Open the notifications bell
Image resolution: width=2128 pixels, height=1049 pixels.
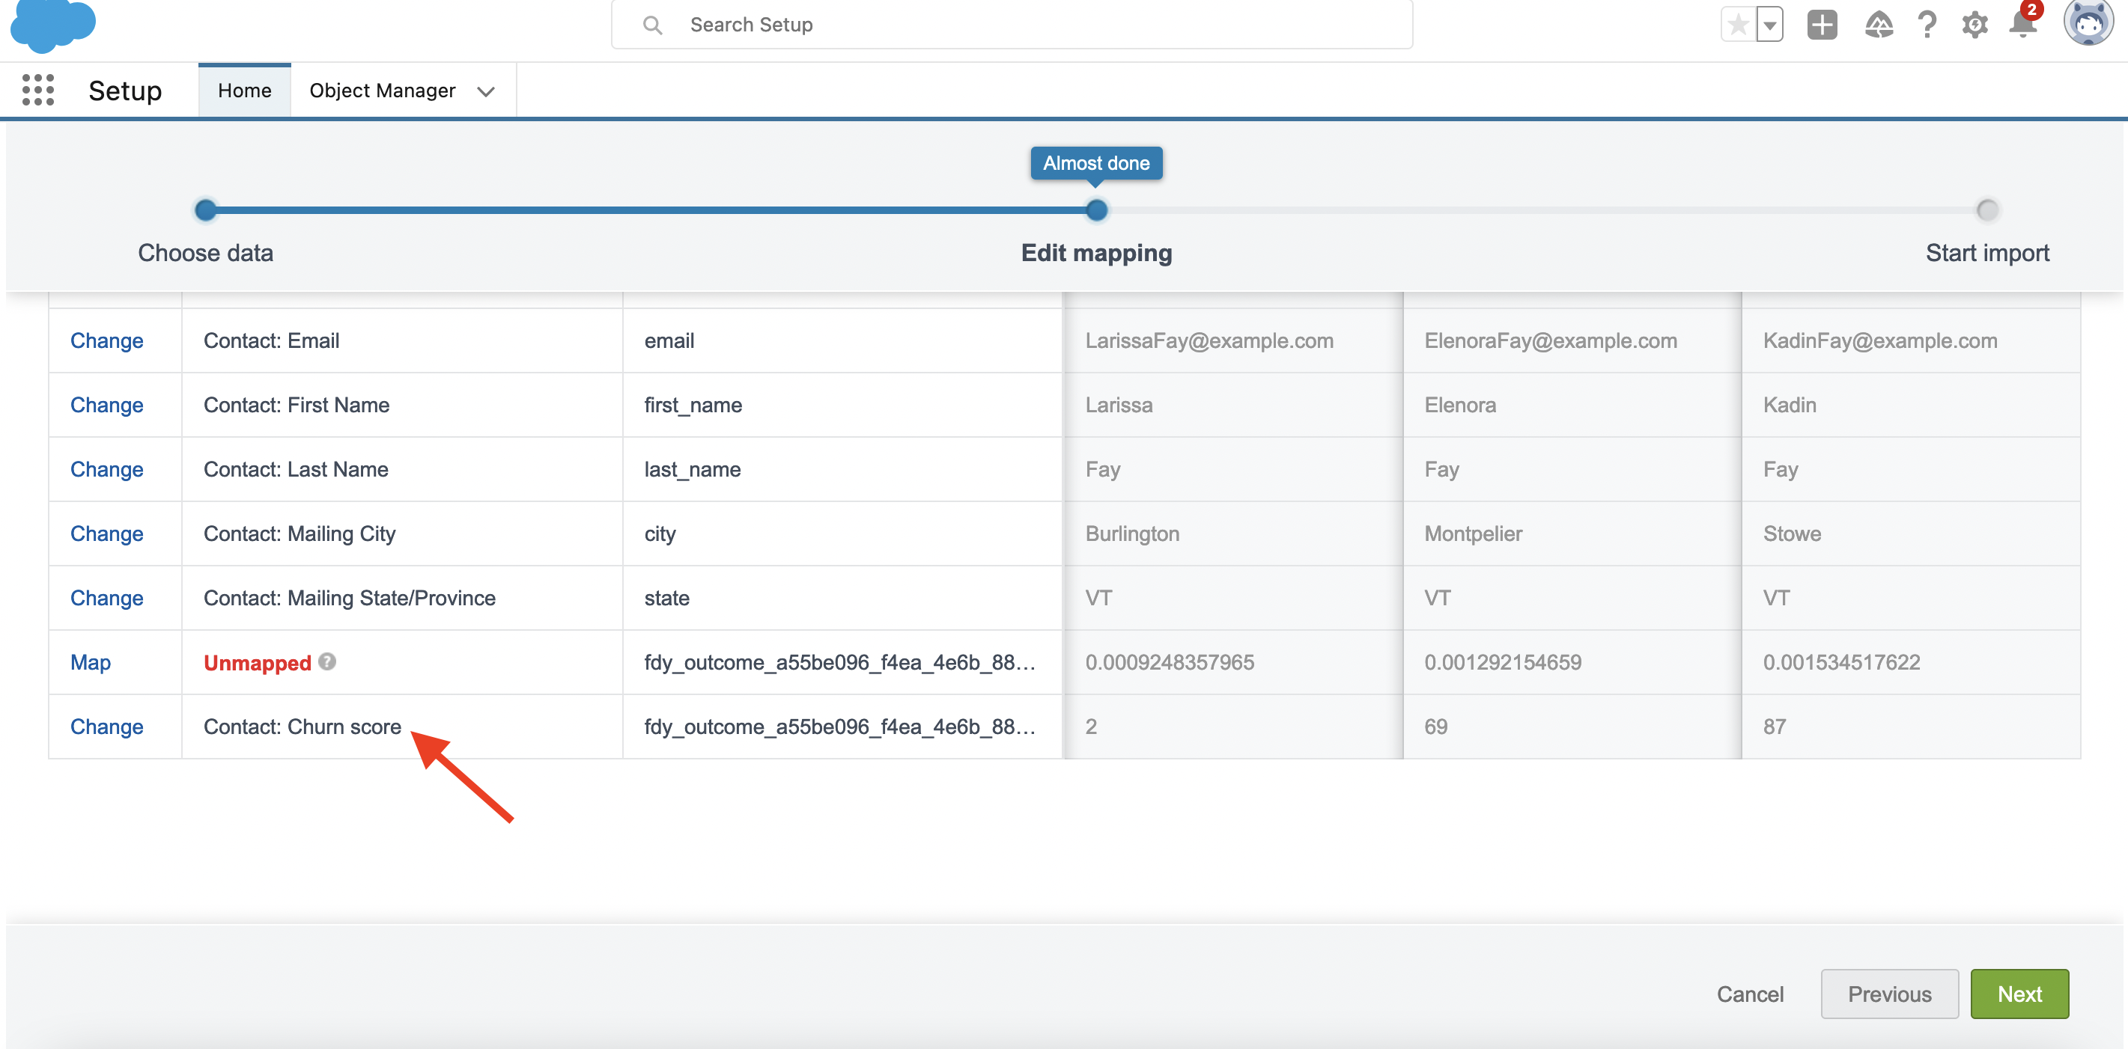(x=2023, y=22)
